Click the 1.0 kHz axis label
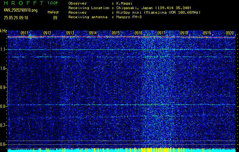Screen dimensions: 239x152 click(x=3, y=68)
